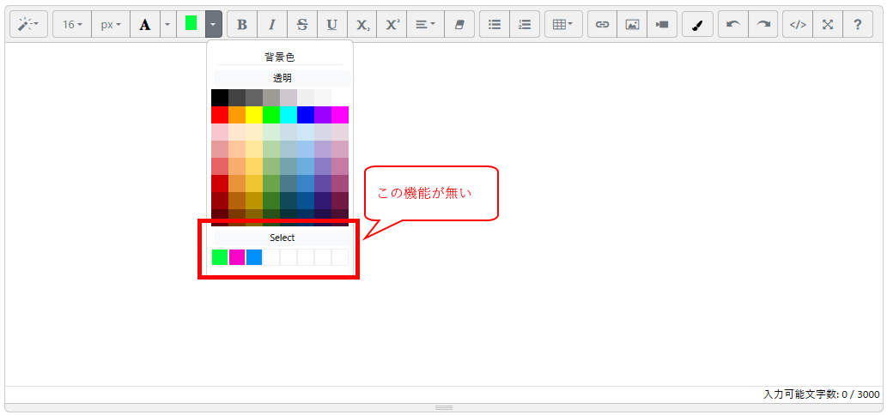This screenshot has height=415, width=887.
Task: Click the eraser clear formatting icon
Action: (x=459, y=25)
